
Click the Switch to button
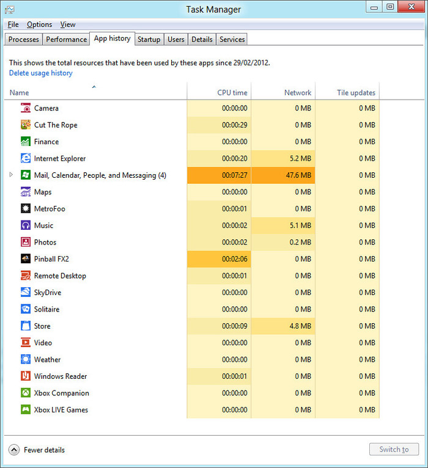(x=394, y=449)
